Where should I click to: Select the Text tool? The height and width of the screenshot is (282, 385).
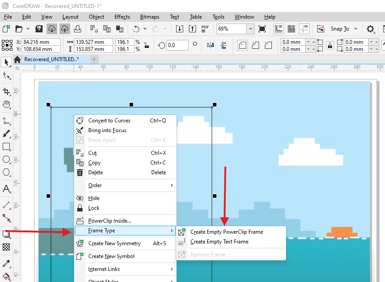6,189
